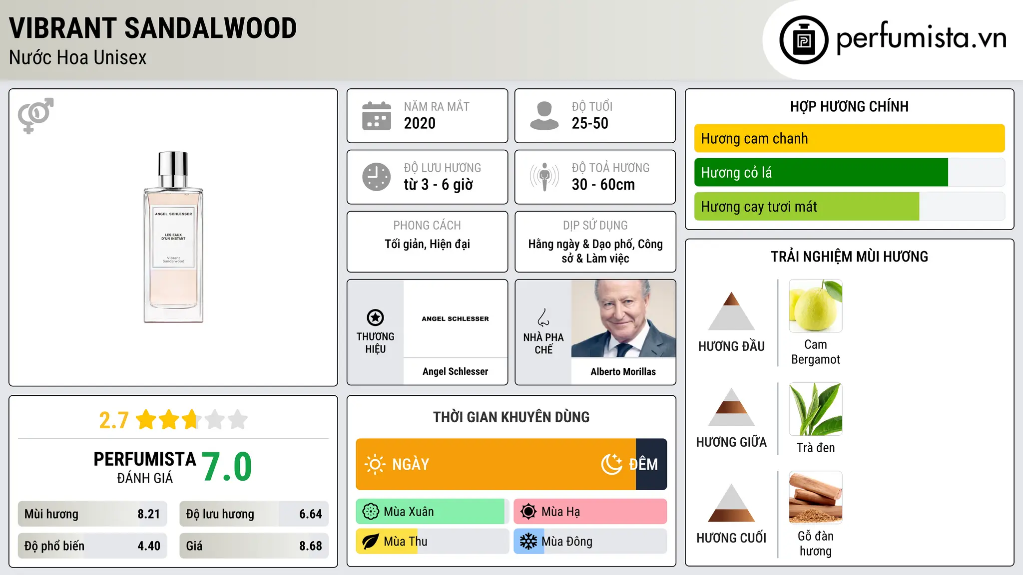The image size is (1023, 575).
Task: Click the Độ lưu hương 6.64 score row
Action: [x=254, y=514]
